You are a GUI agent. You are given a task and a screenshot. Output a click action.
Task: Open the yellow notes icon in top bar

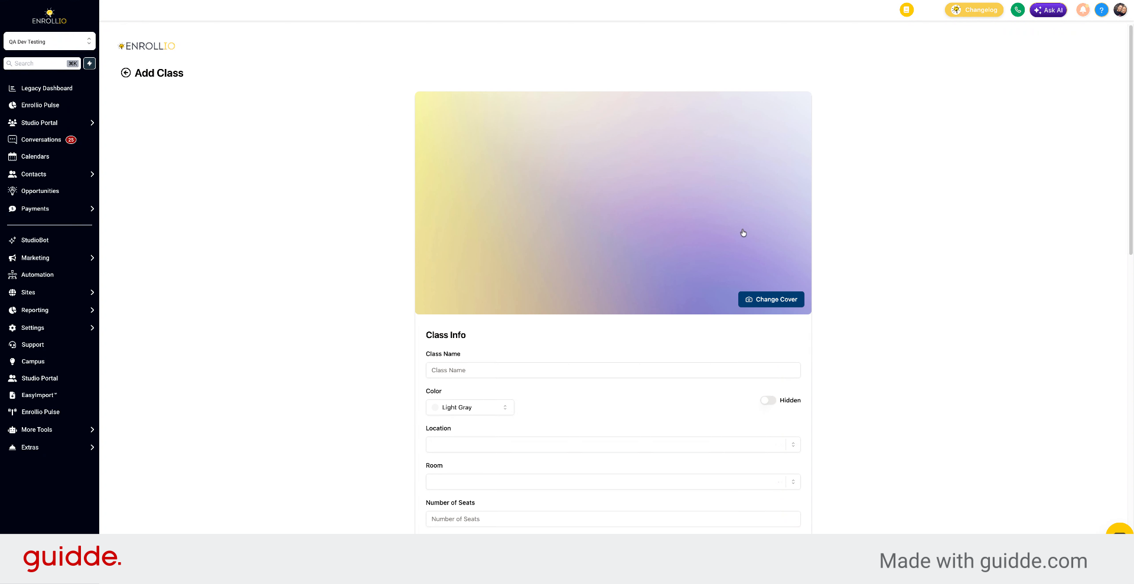point(907,9)
